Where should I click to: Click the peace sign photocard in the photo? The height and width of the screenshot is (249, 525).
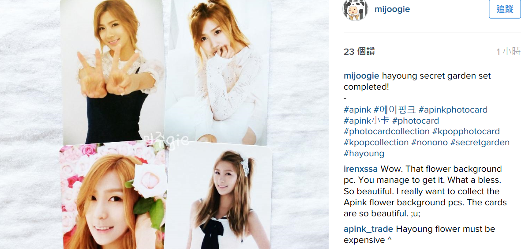[x=112, y=72]
